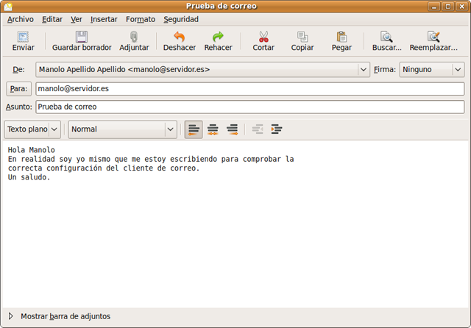This screenshot has height=328, width=471.
Task: Open the Buscar search tool
Action: [x=386, y=37]
